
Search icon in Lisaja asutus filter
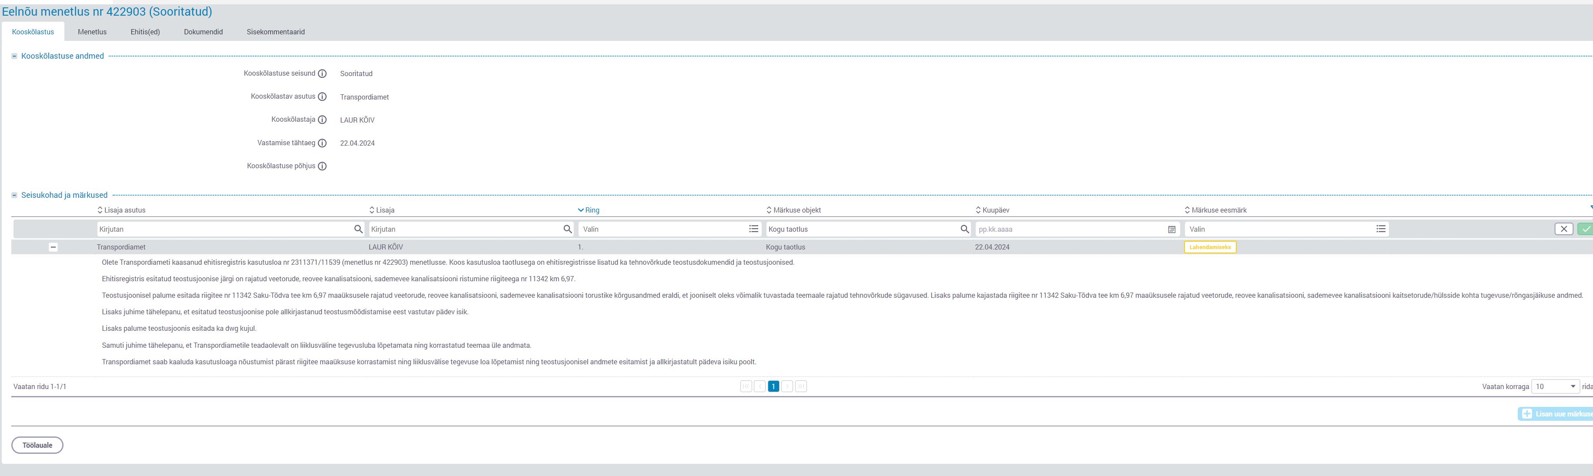click(x=358, y=230)
